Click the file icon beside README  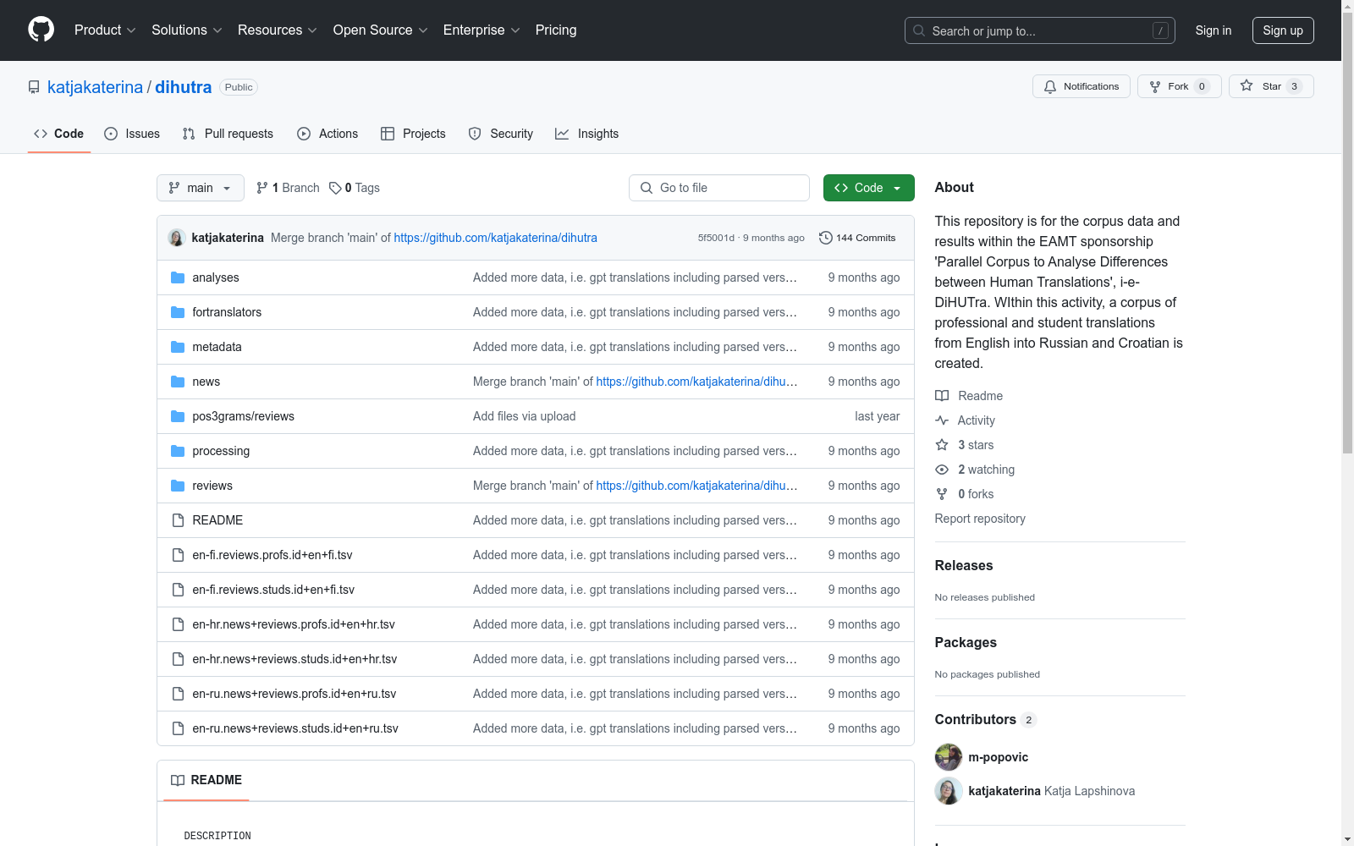[178, 520]
